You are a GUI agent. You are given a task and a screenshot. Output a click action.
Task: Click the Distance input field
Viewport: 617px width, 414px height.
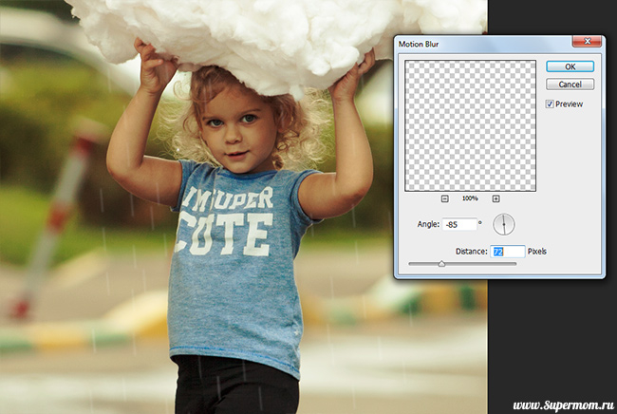coord(508,252)
